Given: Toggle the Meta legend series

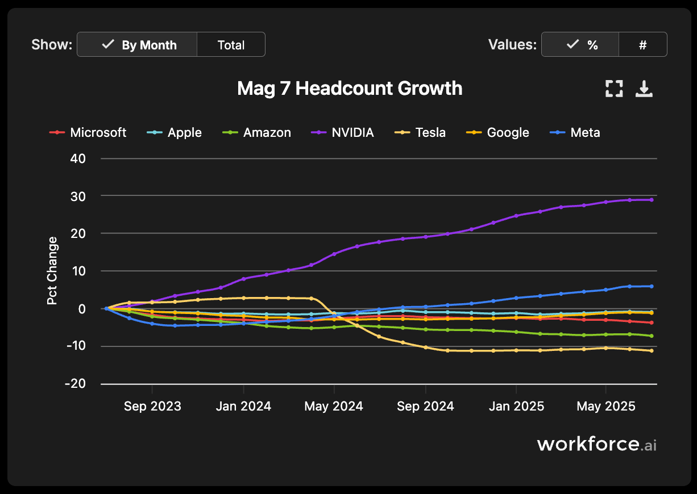Looking at the screenshot, I should 575,132.
